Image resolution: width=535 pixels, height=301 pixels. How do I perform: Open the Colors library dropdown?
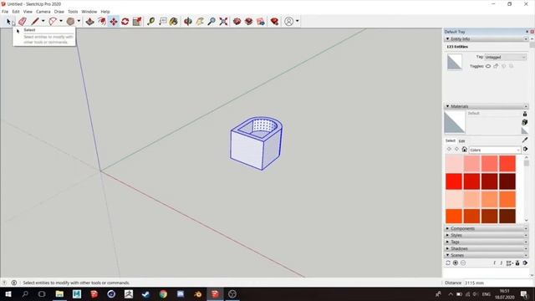pyautogui.click(x=495, y=150)
